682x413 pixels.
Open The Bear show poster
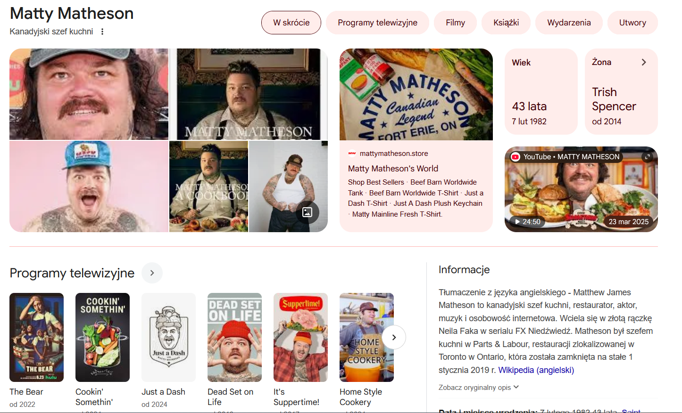[x=36, y=337]
